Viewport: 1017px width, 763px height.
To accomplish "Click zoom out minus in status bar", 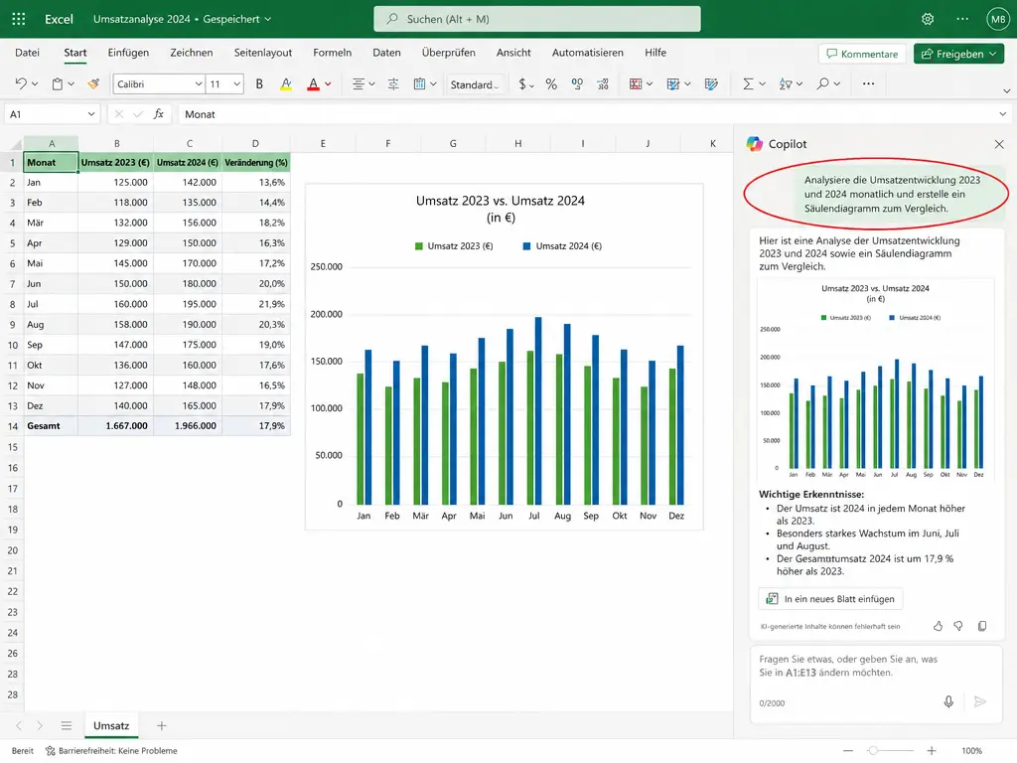I will [x=848, y=751].
